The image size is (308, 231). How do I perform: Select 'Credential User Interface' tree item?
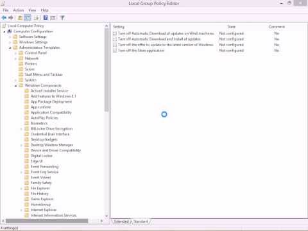point(50,134)
